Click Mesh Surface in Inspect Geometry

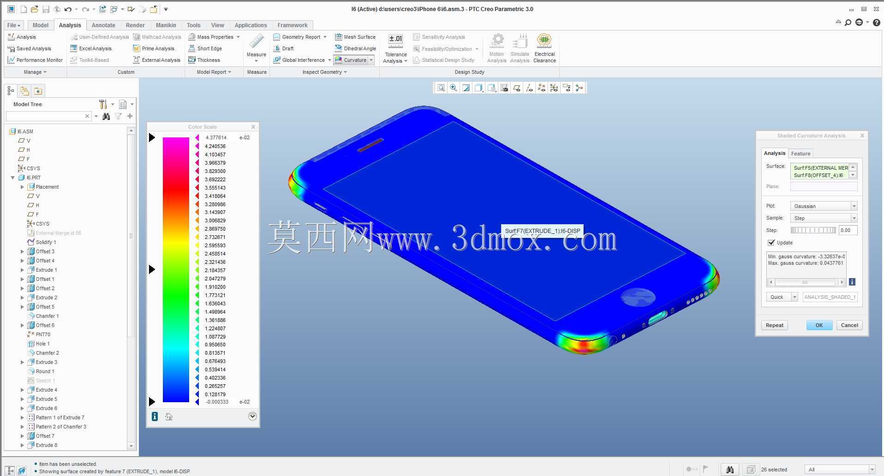tap(355, 37)
